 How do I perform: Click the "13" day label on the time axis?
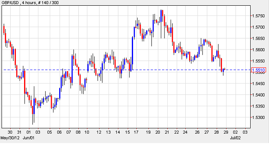pyautogui.click(x=108, y=132)
